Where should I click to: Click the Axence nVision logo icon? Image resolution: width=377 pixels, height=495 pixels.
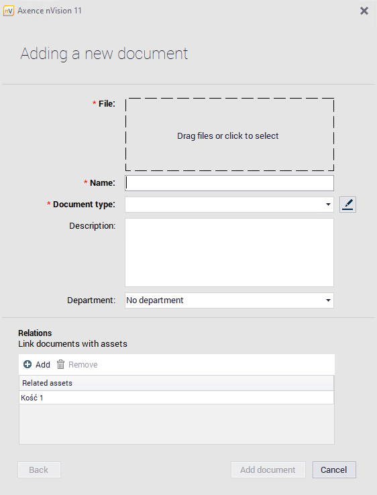point(9,11)
